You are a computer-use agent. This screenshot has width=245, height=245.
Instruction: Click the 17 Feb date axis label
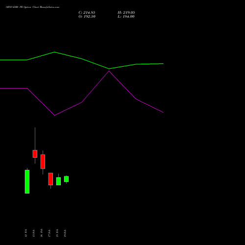[49, 233]
